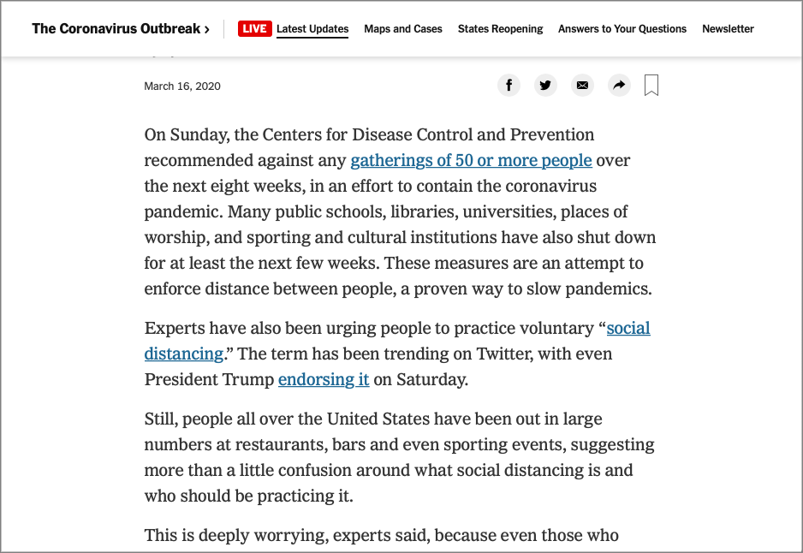Open the curved-arrow share options icon

pos(618,86)
